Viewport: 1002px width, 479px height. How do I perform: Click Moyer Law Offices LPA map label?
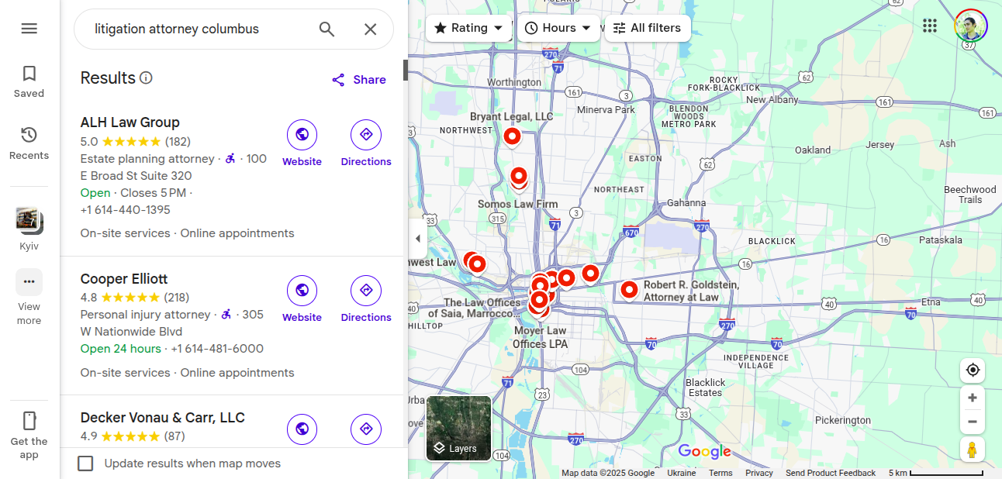pyautogui.click(x=541, y=337)
